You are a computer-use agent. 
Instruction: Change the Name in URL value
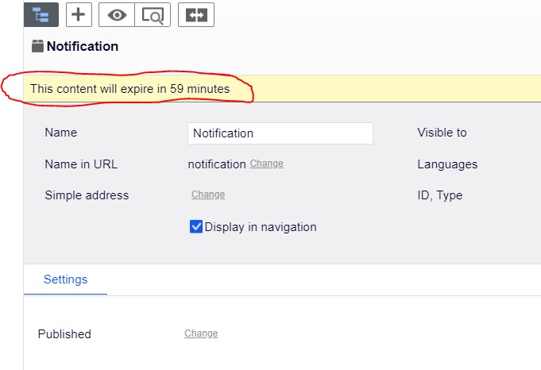266,164
